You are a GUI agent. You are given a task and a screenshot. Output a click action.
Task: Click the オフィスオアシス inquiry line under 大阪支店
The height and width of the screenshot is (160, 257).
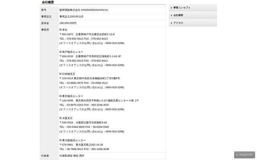tap(92, 132)
